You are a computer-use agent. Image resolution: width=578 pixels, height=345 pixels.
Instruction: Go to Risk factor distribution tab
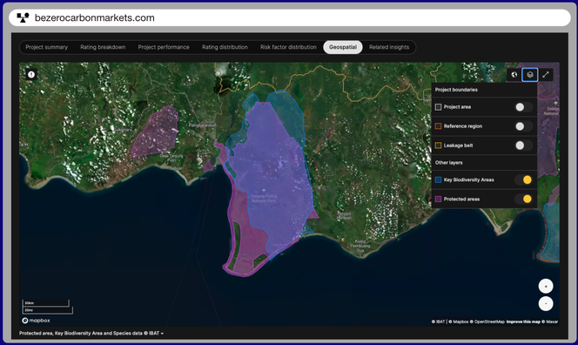pyautogui.click(x=288, y=47)
